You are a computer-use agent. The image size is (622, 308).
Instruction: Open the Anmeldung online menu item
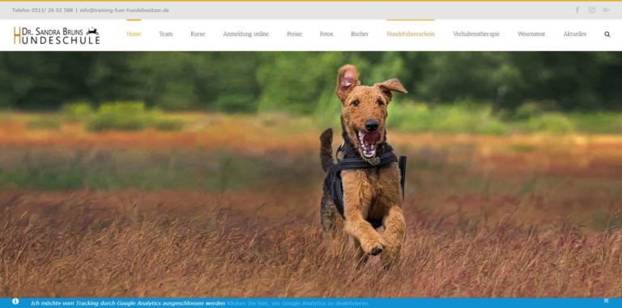pyautogui.click(x=246, y=34)
